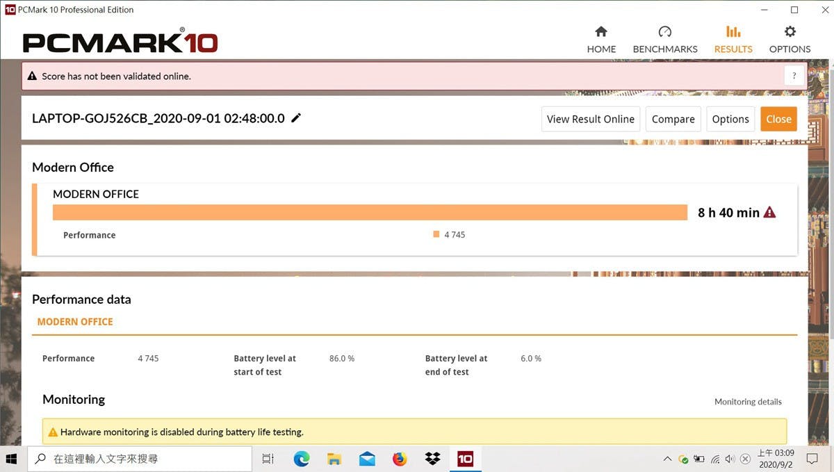Click the hardware monitoring disabled warning icon
This screenshot has height=472, width=834.
click(x=52, y=432)
